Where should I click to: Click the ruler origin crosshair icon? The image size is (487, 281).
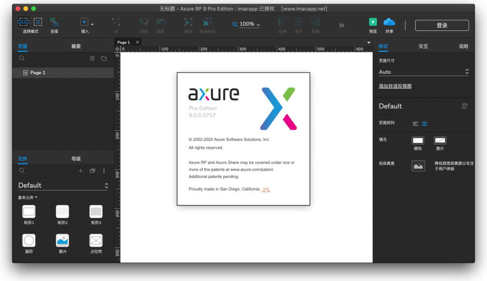click(x=117, y=49)
